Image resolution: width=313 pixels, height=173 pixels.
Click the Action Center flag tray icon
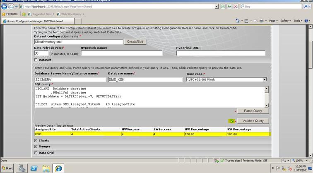click(278, 168)
